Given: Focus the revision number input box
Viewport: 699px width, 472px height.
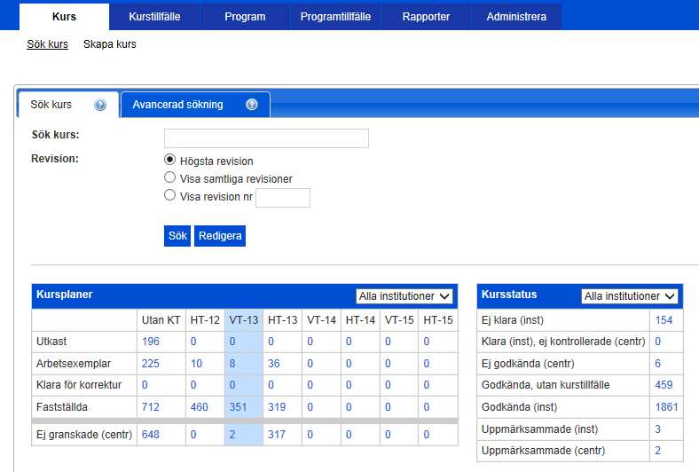Looking at the screenshot, I should pyautogui.click(x=283, y=198).
